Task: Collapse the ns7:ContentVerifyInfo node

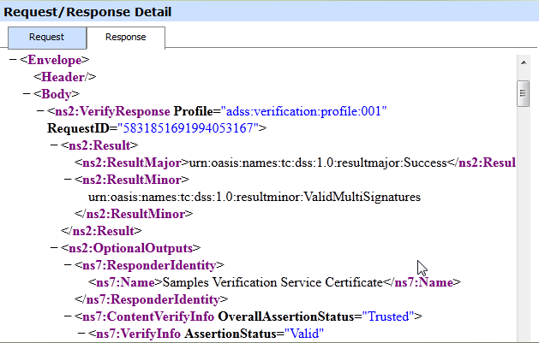Action: point(68,316)
